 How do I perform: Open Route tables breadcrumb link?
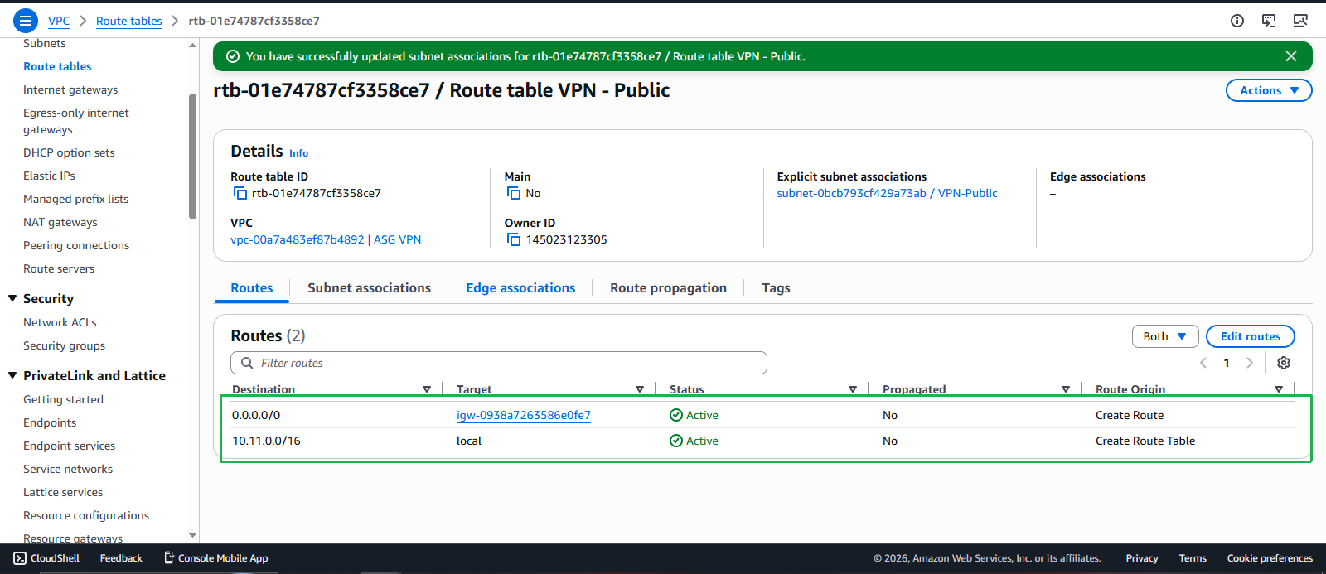point(129,21)
